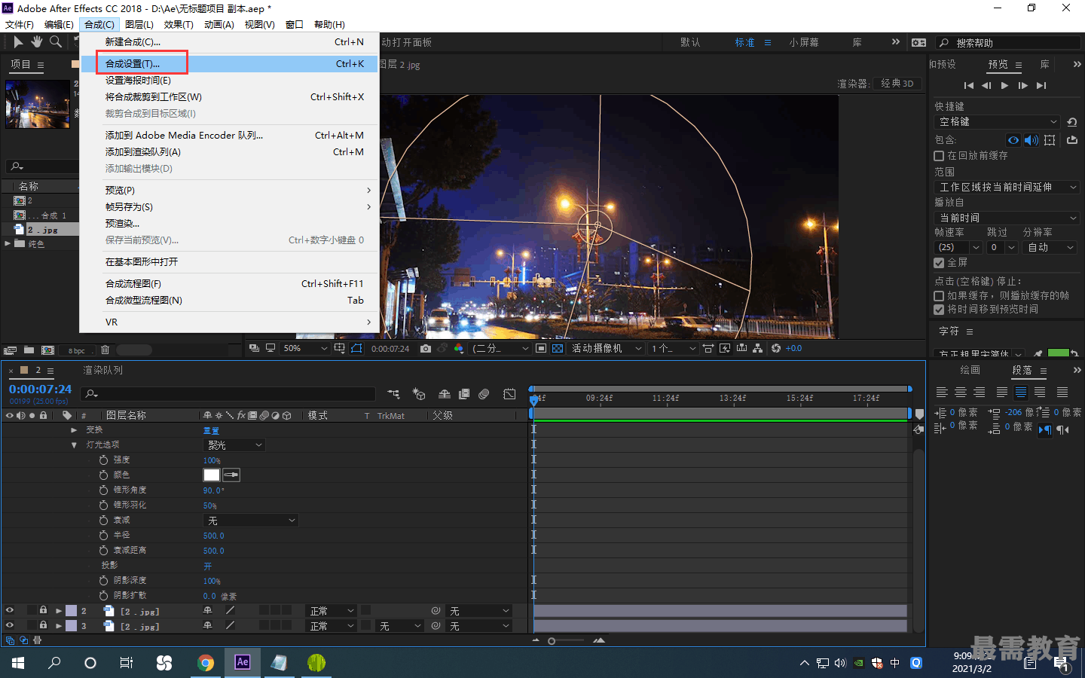This screenshot has height=678, width=1085.
Task: Enable frame blending icon in timeline
Action: (x=464, y=394)
